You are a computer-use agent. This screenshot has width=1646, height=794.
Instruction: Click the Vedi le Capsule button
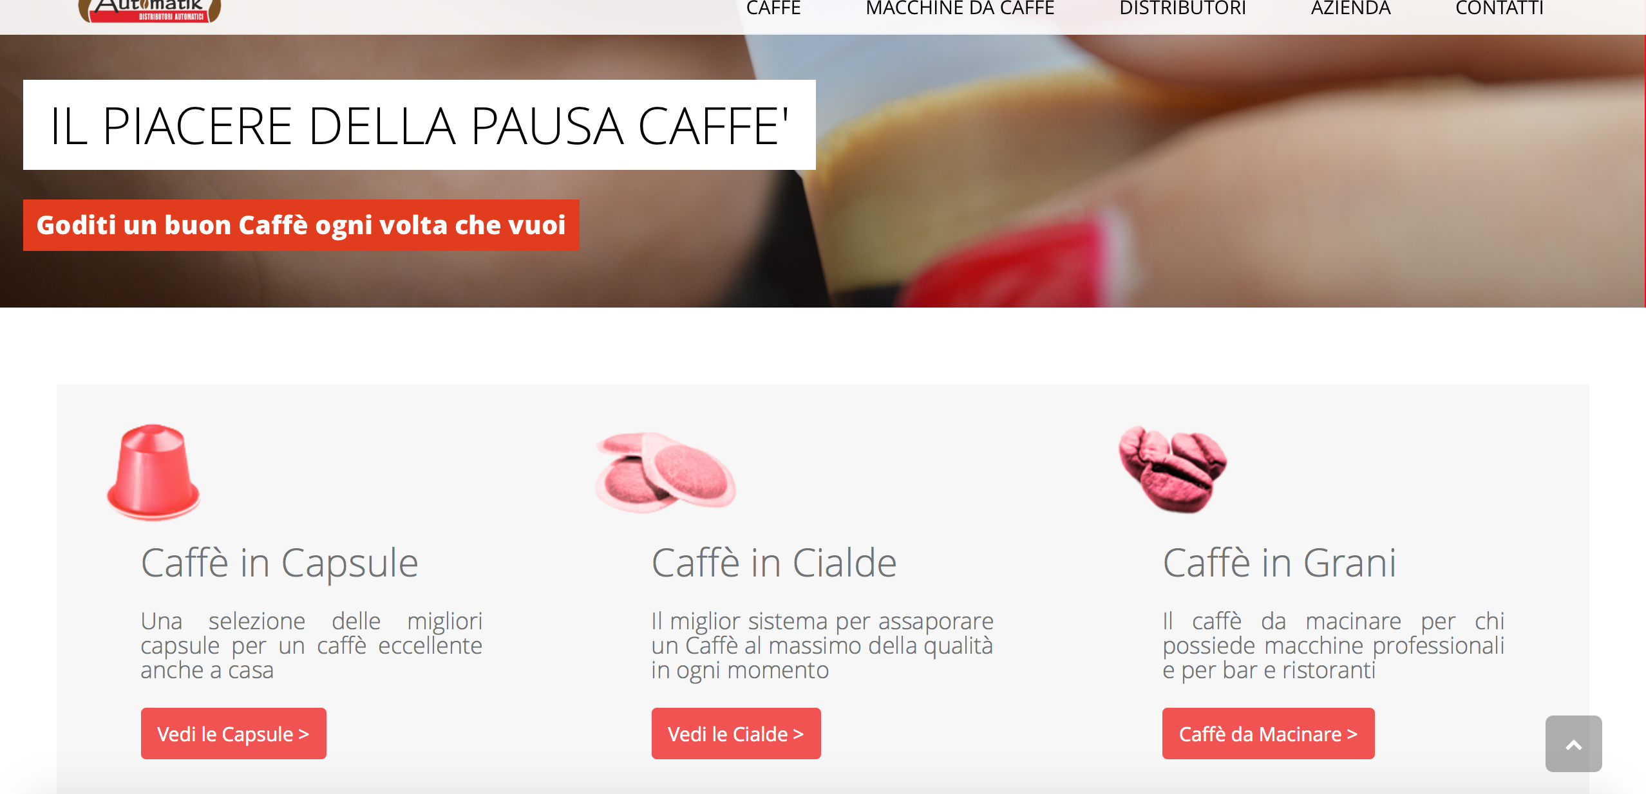pos(233,734)
